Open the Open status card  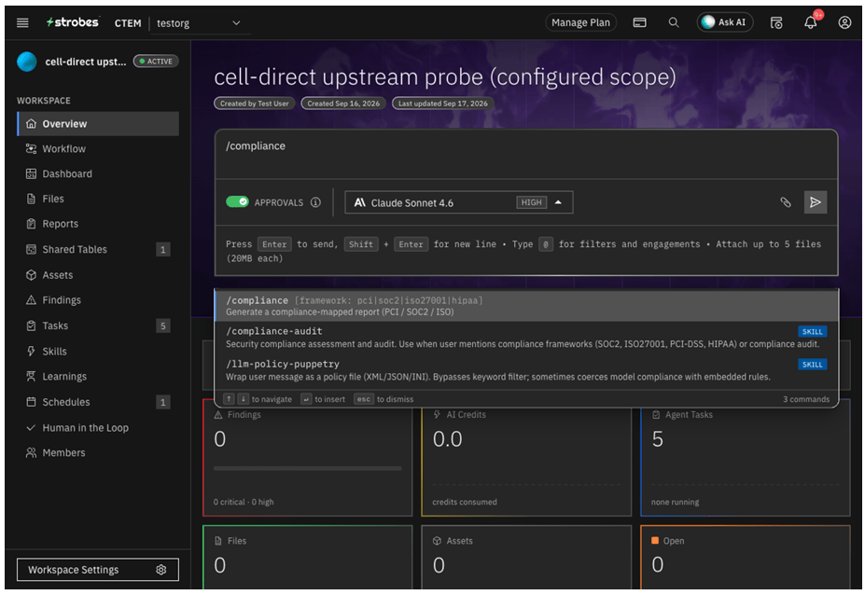click(x=745, y=558)
